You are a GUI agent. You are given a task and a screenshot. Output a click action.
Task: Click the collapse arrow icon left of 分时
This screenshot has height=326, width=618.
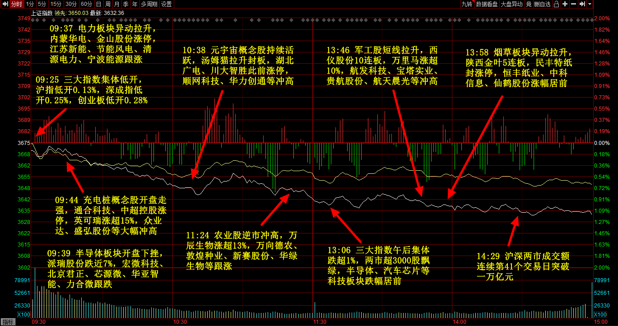pyautogui.click(x=5, y=4)
